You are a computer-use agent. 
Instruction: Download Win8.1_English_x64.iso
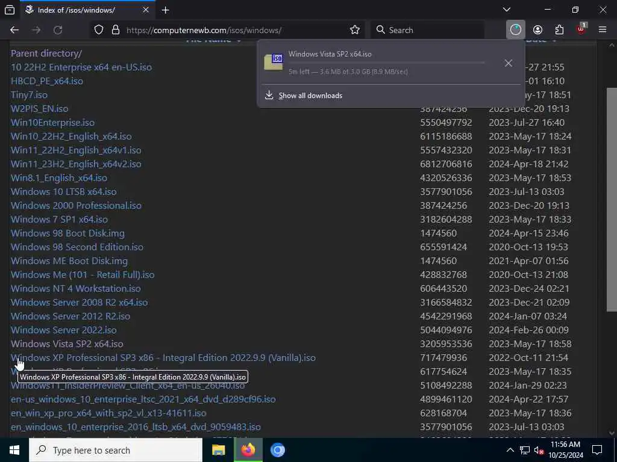[58, 177]
